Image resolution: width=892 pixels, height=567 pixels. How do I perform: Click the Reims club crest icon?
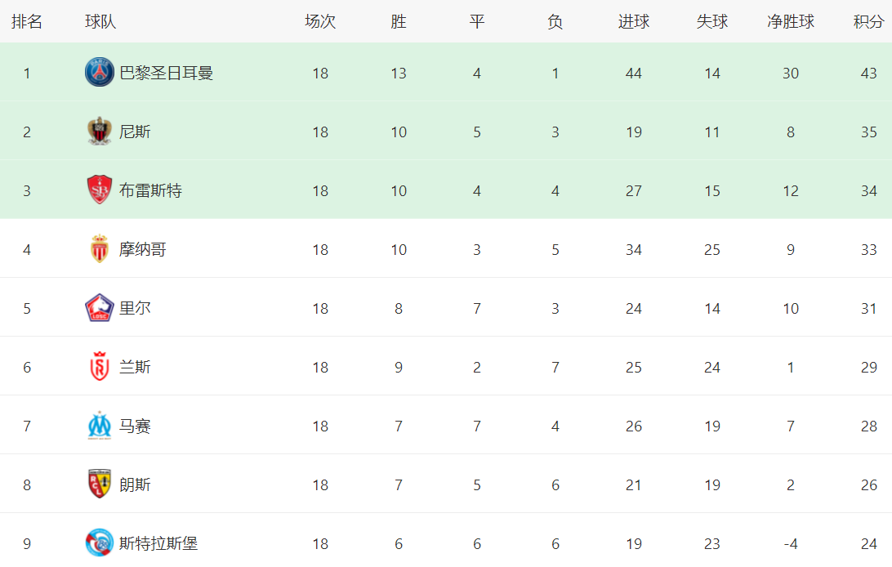tap(100, 366)
